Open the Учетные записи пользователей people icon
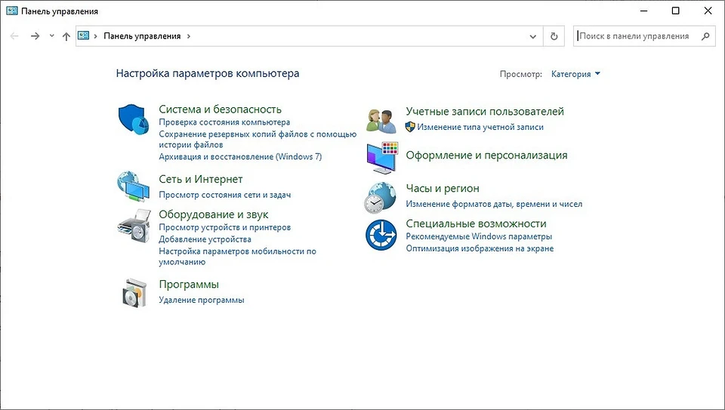This screenshot has height=410, width=725. pos(381,121)
